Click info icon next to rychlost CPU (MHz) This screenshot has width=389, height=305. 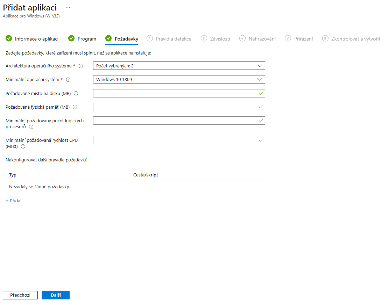click(23, 146)
